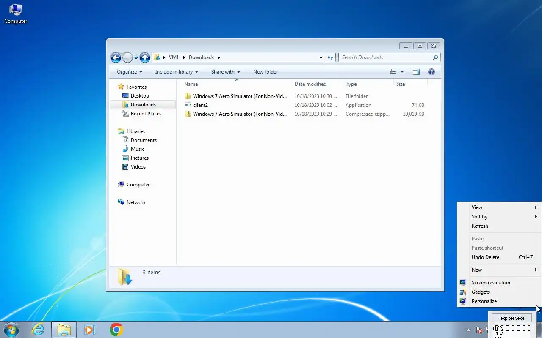
Task: Click VM1 in the address breadcrumb
Action: [x=174, y=57]
